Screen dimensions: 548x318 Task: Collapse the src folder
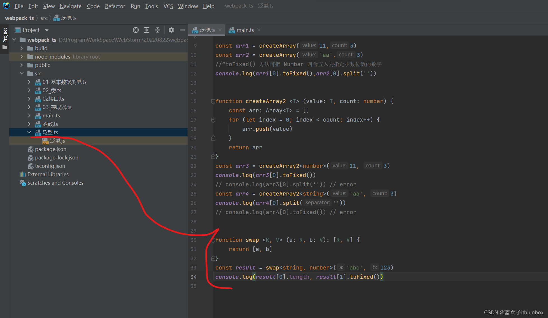(22, 73)
